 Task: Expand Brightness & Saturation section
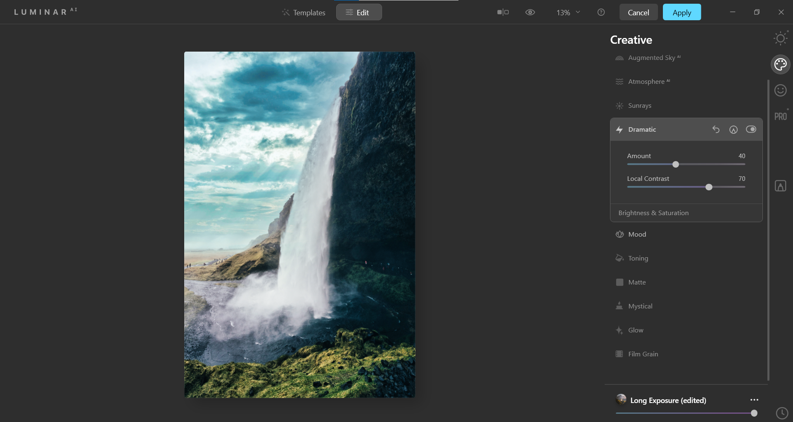[x=686, y=213]
